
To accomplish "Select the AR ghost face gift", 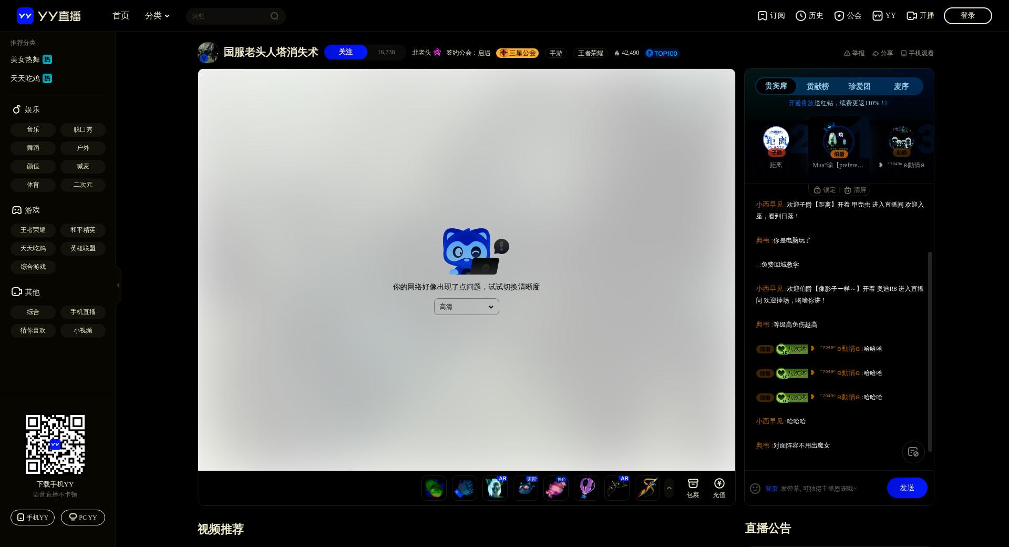I will 495,488.
